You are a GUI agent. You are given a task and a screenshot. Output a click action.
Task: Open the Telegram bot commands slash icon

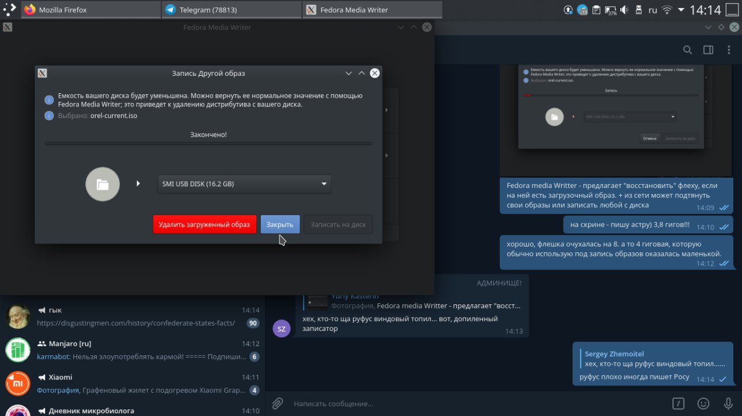tap(678, 403)
